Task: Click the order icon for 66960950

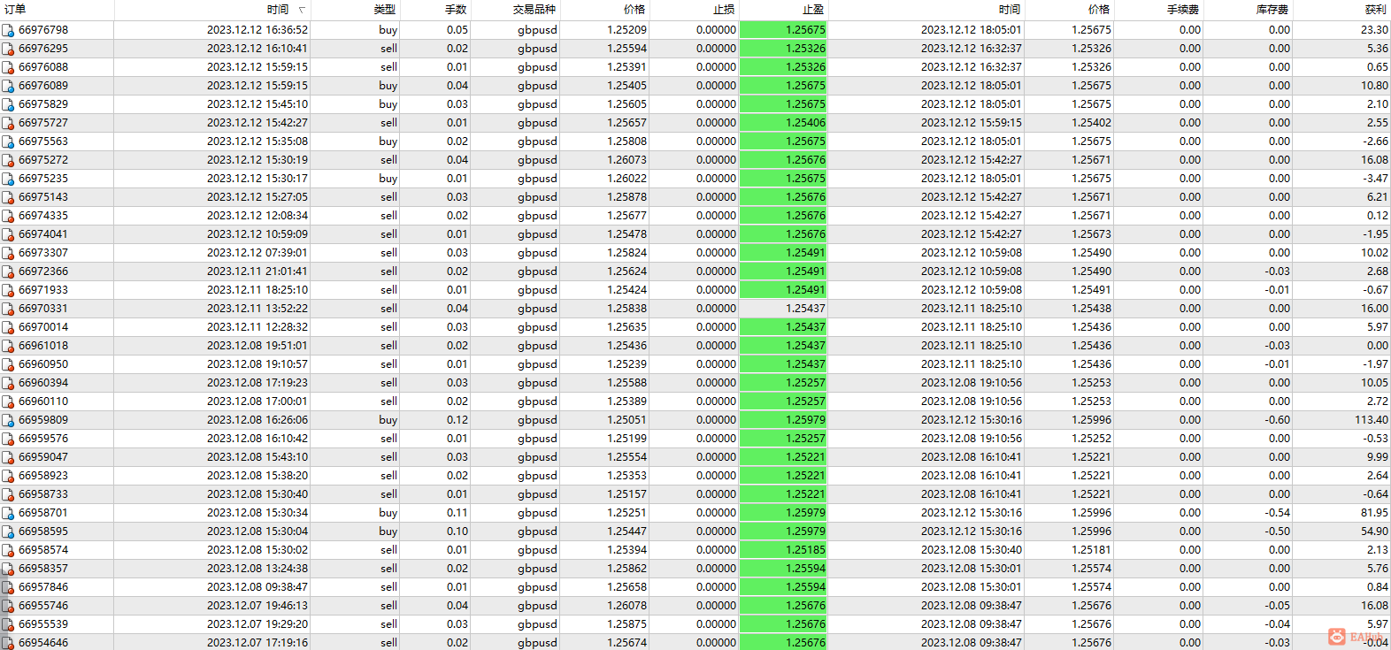Action: (x=8, y=364)
